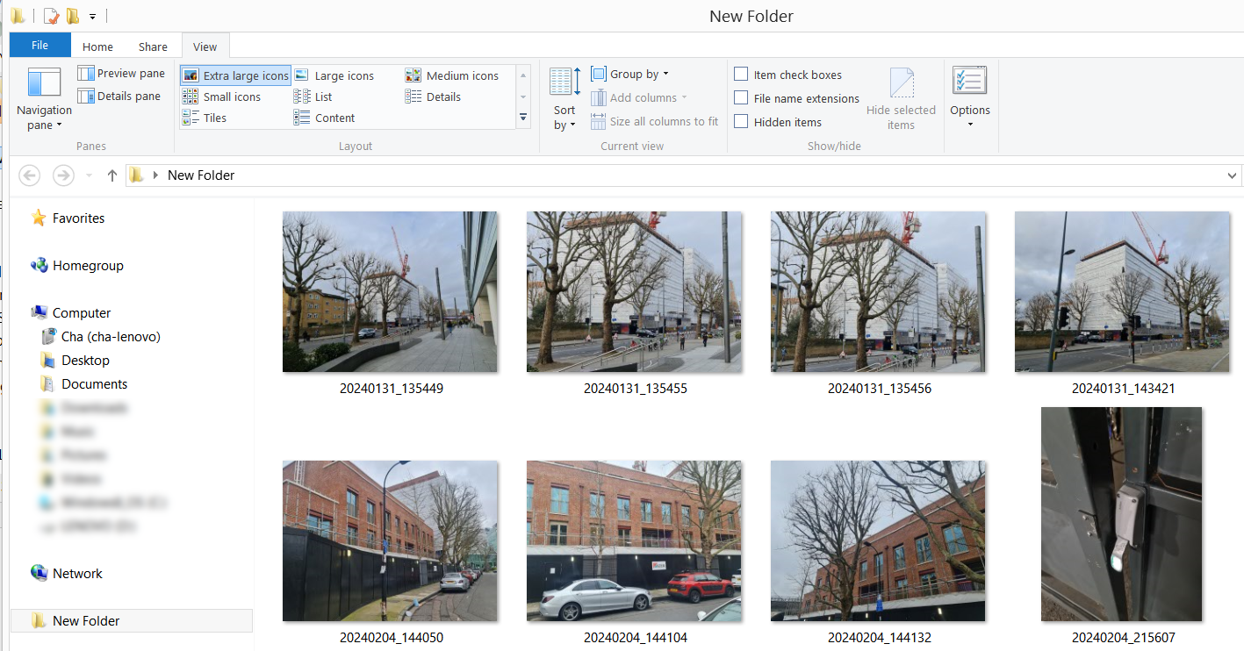Choose the Medium icons layout
1244x651 pixels.
click(451, 75)
